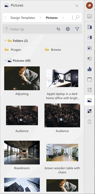This screenshot has height=194, width=95.
Task: Click the Pictures header image icon
Action: [x=7, y=5]
